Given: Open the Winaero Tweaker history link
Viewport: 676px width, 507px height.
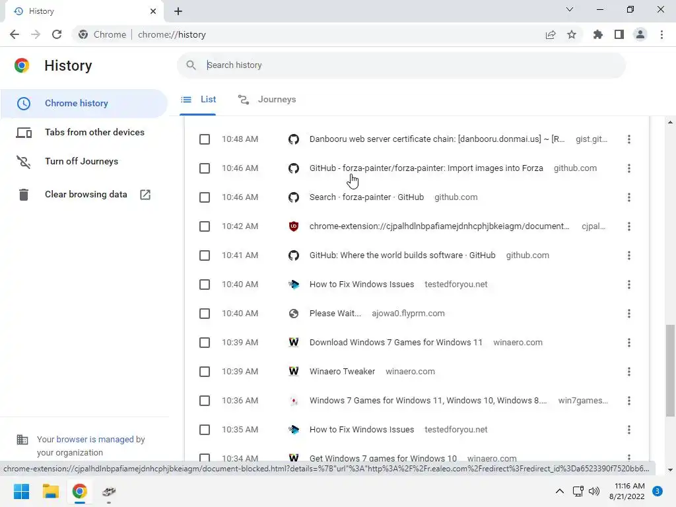Looking at the screenshot, I should 343,372.
